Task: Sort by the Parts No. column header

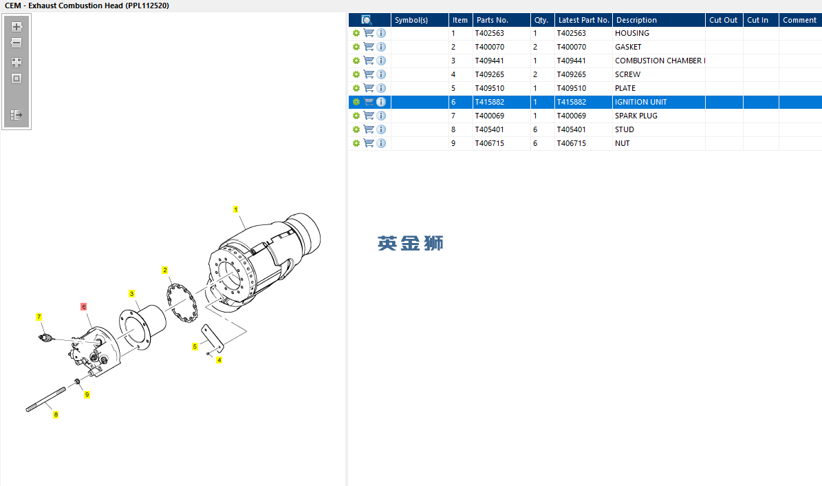Action: click(x=501, y=20)
